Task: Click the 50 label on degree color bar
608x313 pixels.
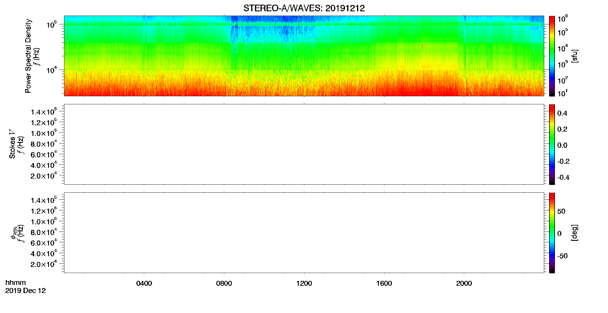Action: [561, 211]
